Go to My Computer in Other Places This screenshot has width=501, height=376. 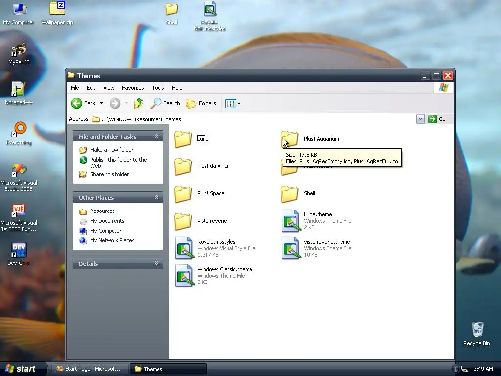[x=106, y=231]
